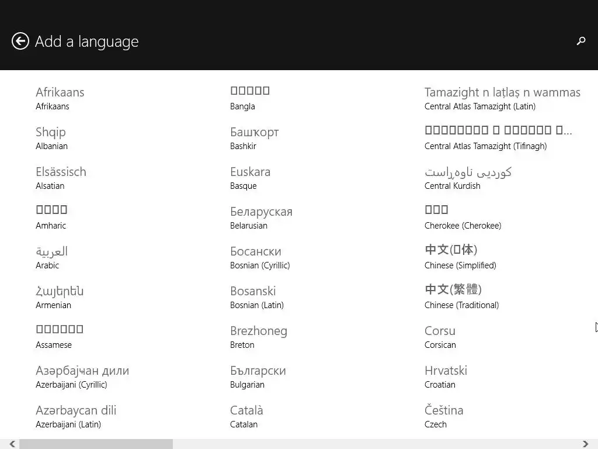Screen dimensions: 598x449
Task: Select the Afrikaans language
Action: (x=60, y=98)
